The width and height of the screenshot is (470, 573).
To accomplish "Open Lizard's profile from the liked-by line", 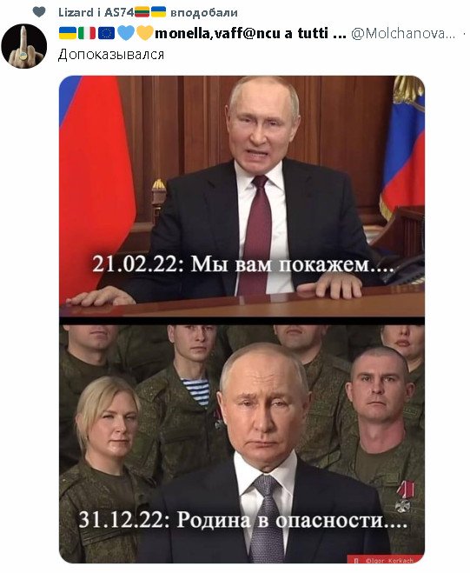I will pyautogui.click(x=76, y=12).
